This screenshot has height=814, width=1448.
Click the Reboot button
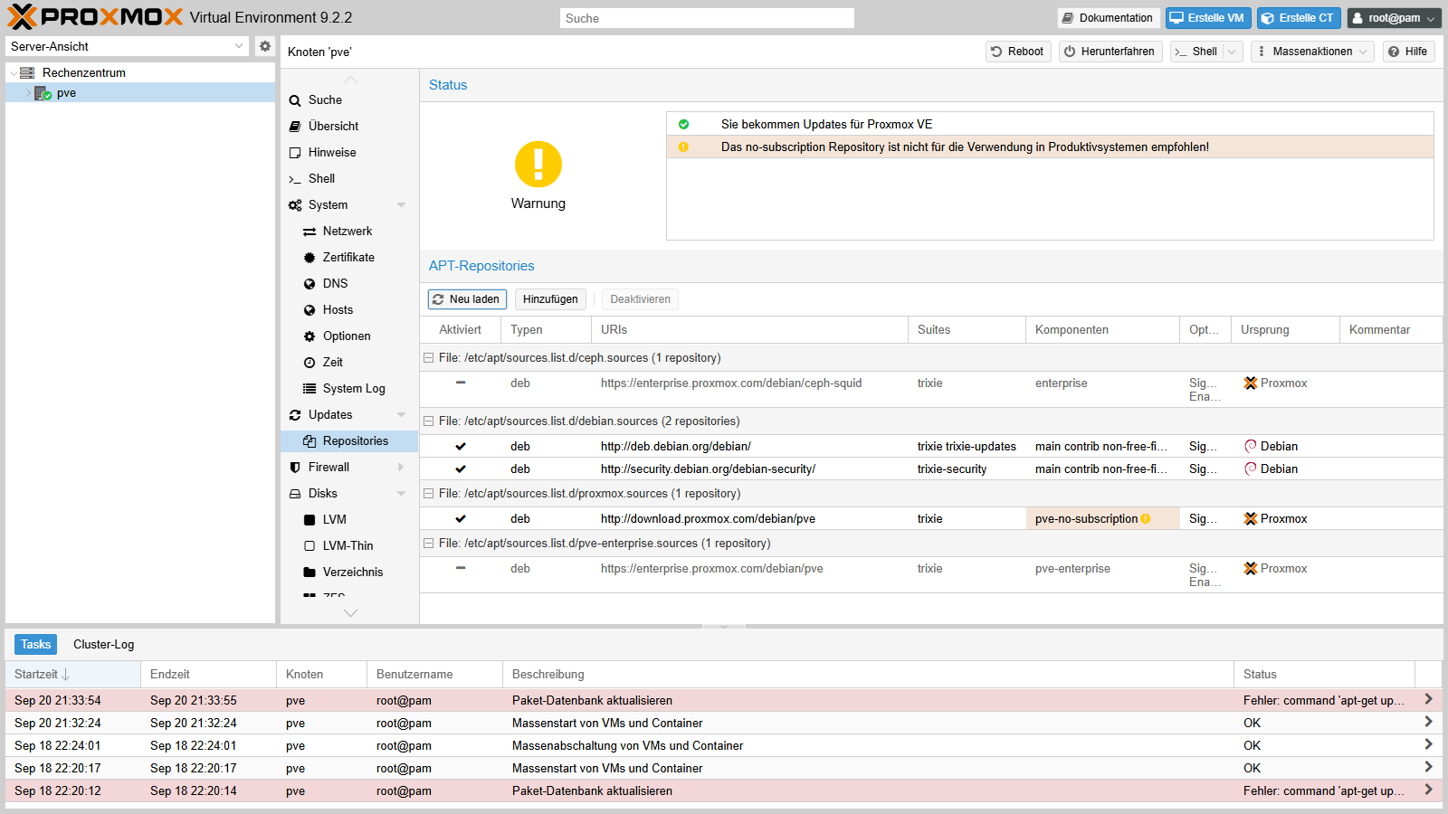(x=1018, y=52)
